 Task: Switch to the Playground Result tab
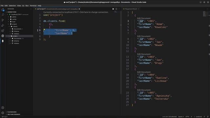131,9
